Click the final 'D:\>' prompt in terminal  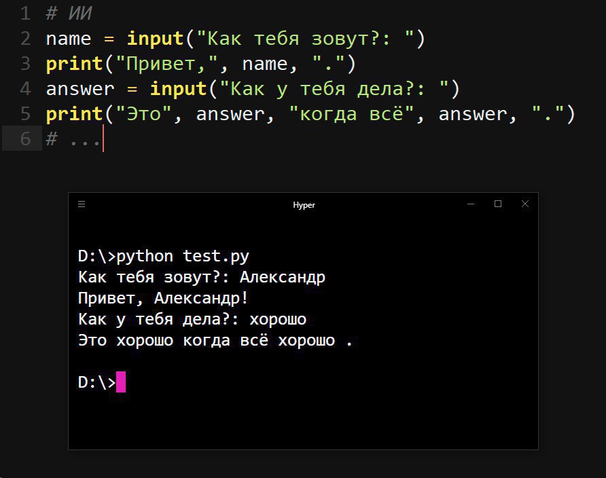pyautogui.click(x=96, y=382)
